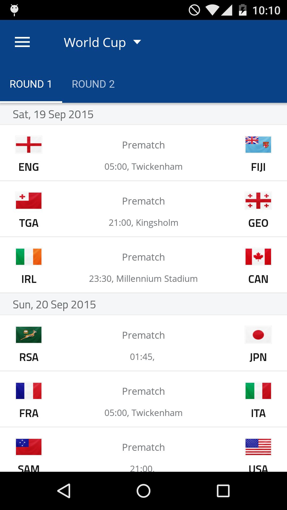The image size is (287, 510).
Task: Tap the USA flag icon
Action: 258,447
